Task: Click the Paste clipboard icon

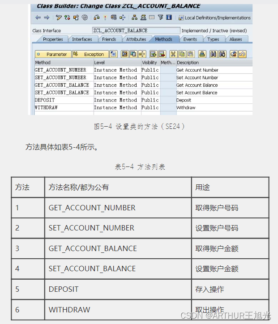Action: [x=190, y=54]
